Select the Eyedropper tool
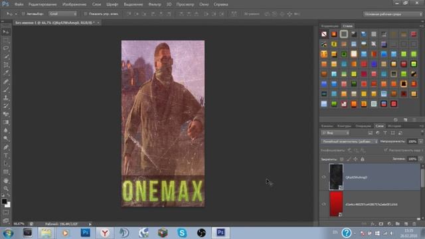 coord(6,73)
